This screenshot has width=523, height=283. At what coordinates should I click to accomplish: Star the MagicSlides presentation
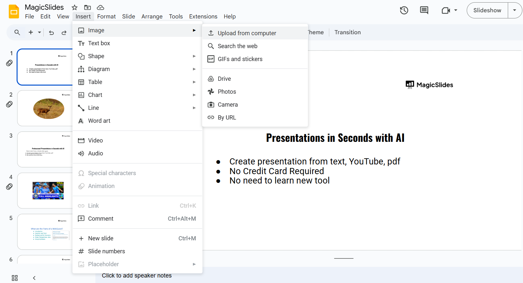[x=75, y=7]
